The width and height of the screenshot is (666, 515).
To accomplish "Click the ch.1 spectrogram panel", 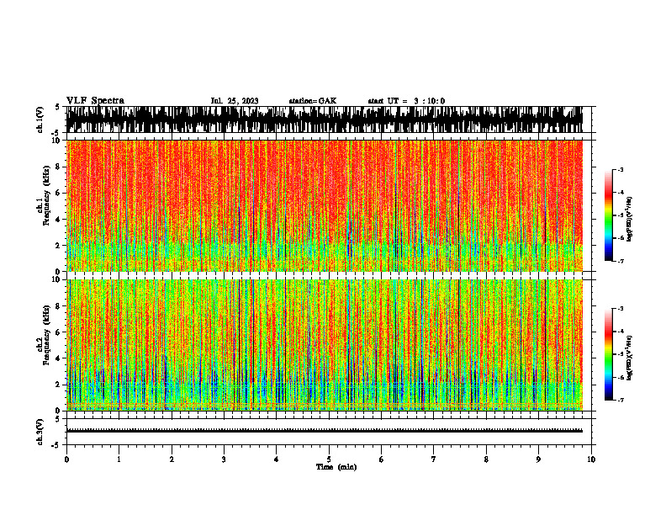I will pos(325,205).
